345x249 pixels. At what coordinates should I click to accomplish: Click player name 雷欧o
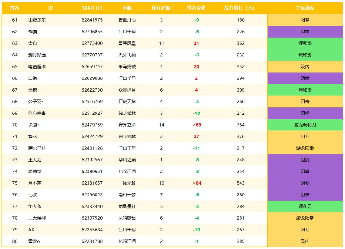click(x=34, y=241)
